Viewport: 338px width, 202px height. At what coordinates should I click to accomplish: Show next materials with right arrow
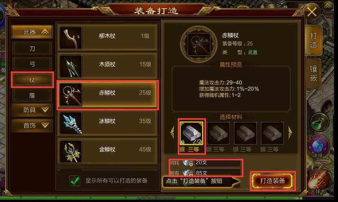tap(290, 133)
